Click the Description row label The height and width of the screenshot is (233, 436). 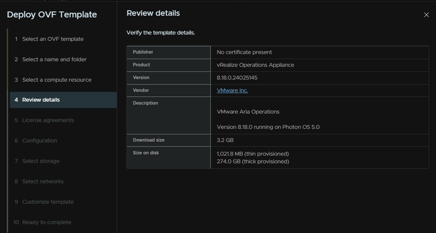click(x=145, y=103)
